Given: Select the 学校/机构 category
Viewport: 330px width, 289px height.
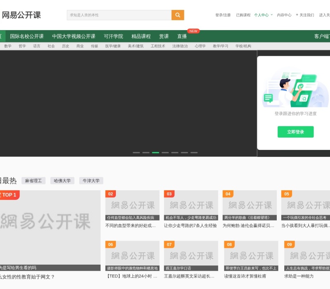Looking at the screenshot, I should [243, 46].
